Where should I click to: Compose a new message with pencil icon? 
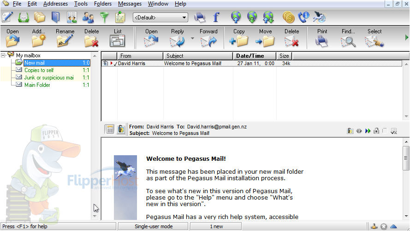[7, 17]
